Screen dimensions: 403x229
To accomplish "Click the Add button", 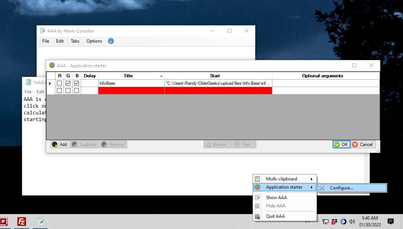I will click(60, 145).
